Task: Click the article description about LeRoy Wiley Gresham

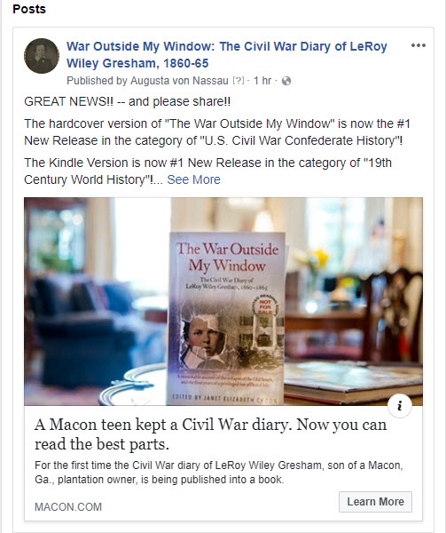Action: 219,473
